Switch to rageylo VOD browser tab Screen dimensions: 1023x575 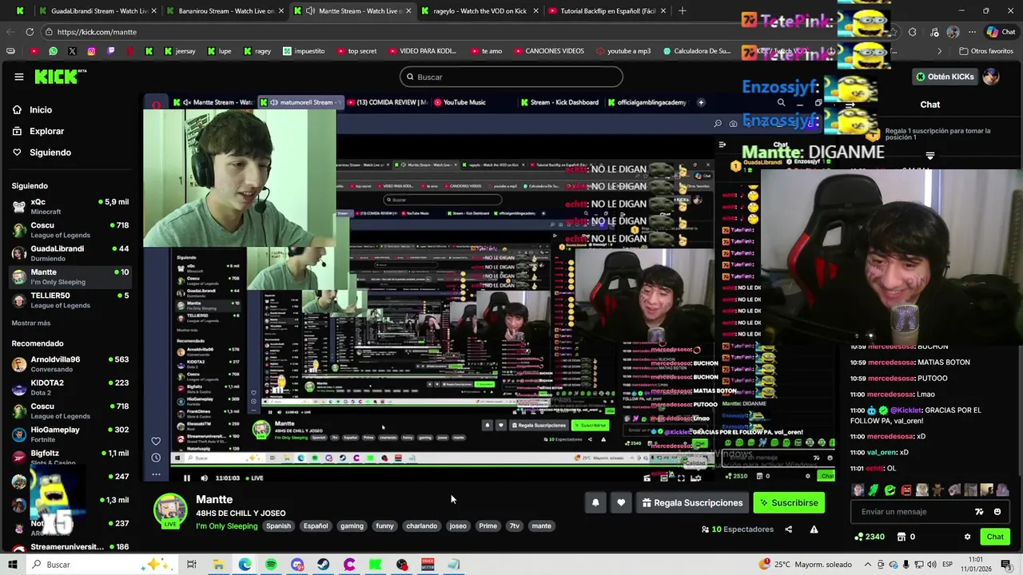pos(480,11)
